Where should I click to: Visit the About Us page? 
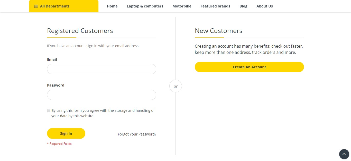tap(265, 6)
